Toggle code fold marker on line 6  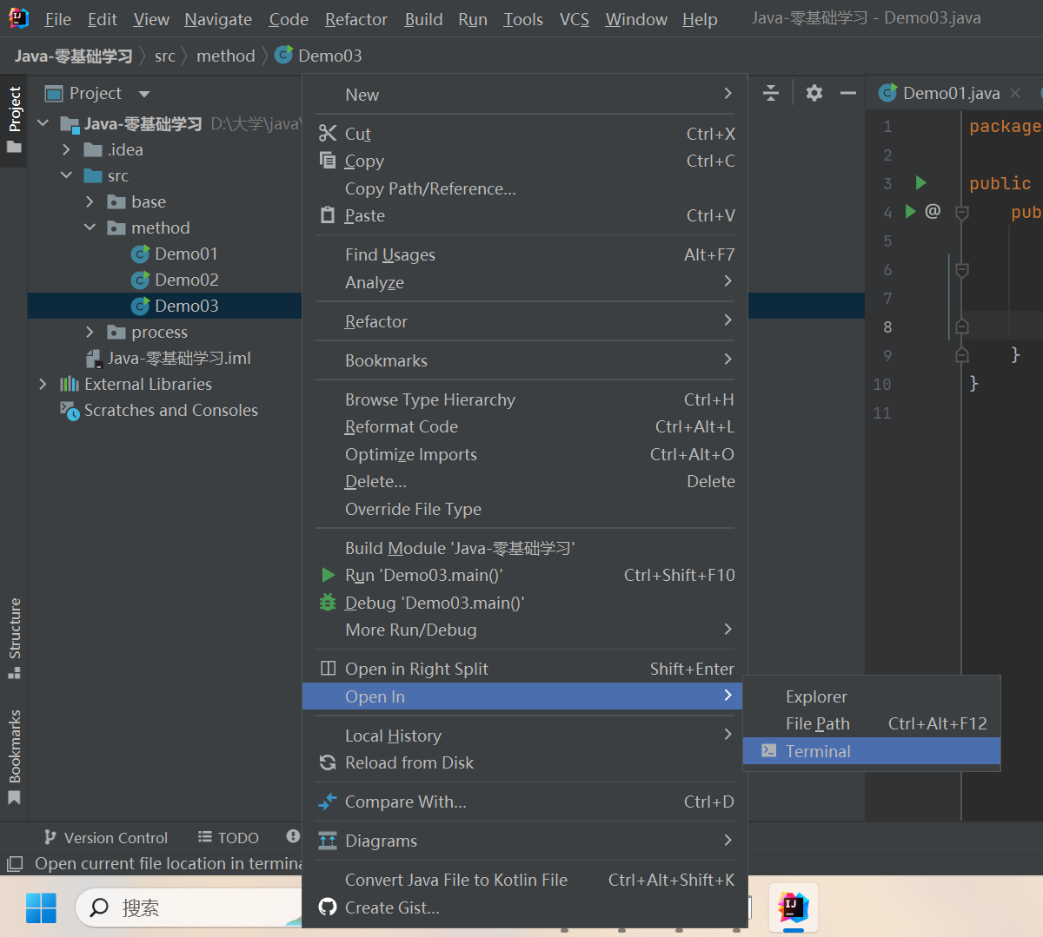click(x=962, y=270)
